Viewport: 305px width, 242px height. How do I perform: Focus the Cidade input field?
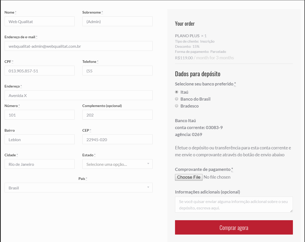coord(40,164)
